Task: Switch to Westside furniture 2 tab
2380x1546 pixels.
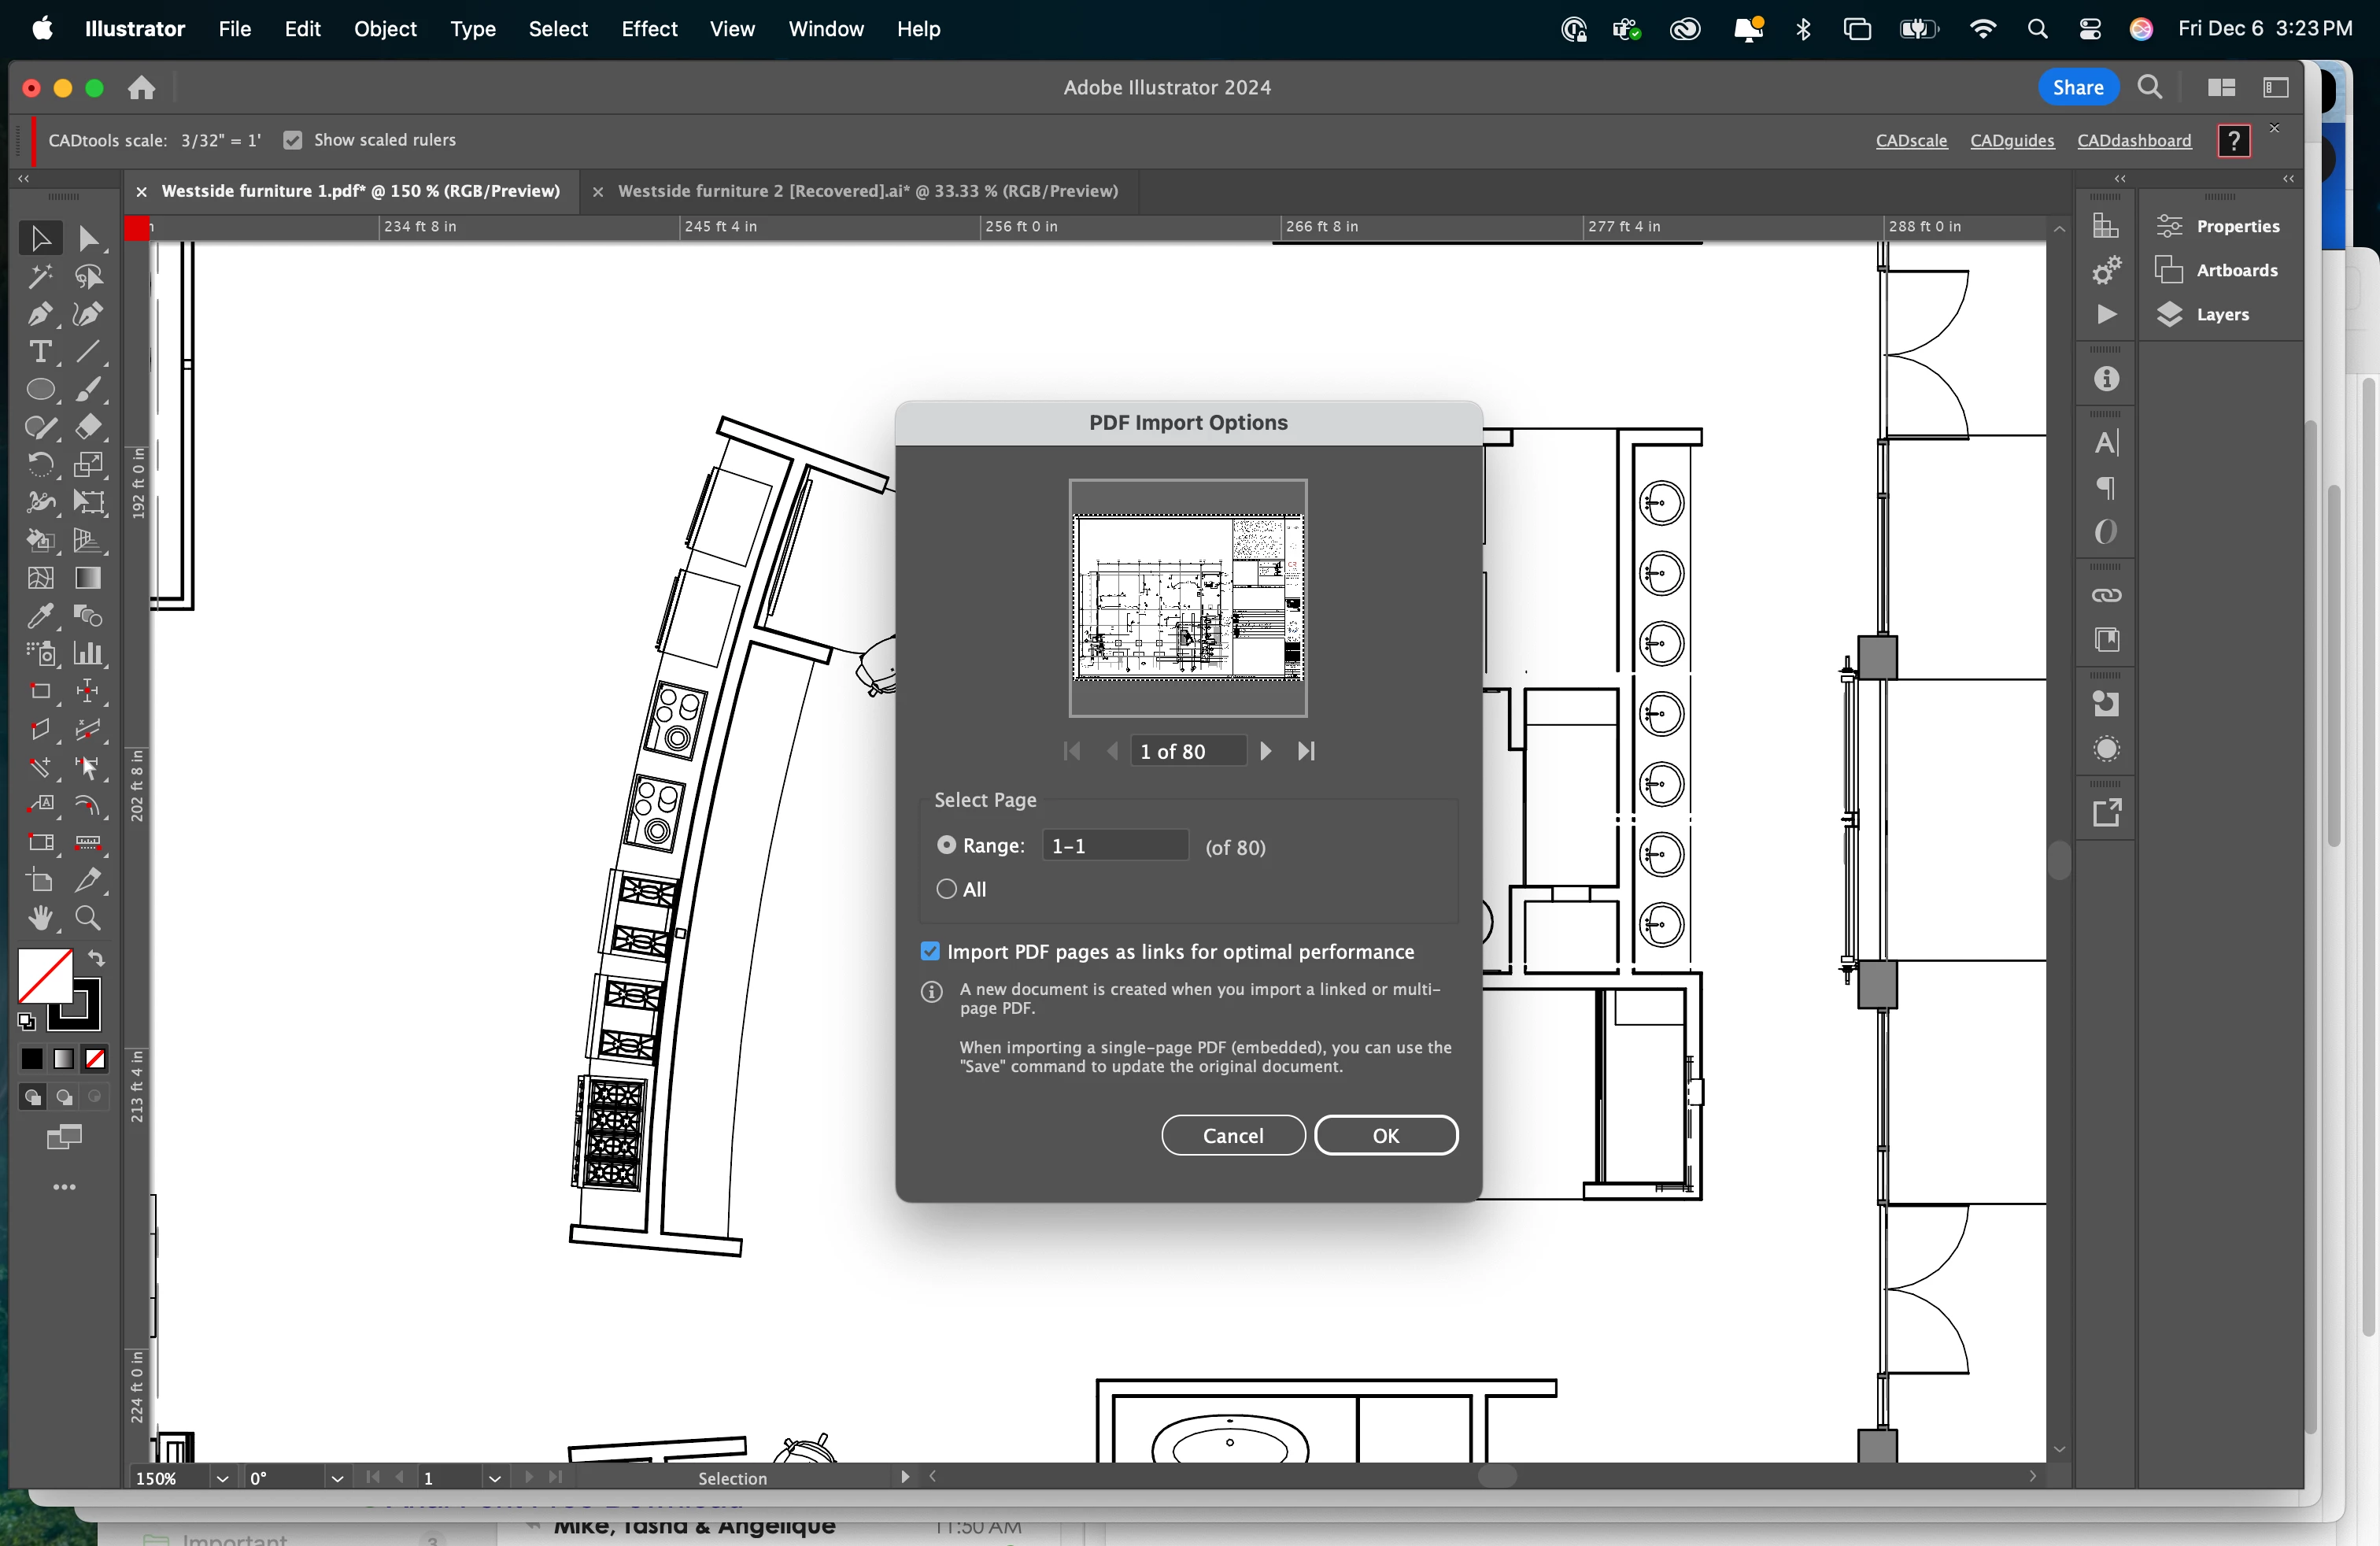Action: point(867,191)
